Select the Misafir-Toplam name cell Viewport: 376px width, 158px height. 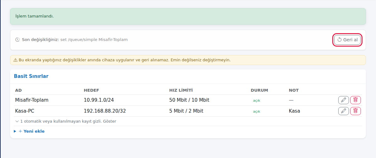[32, 100]
